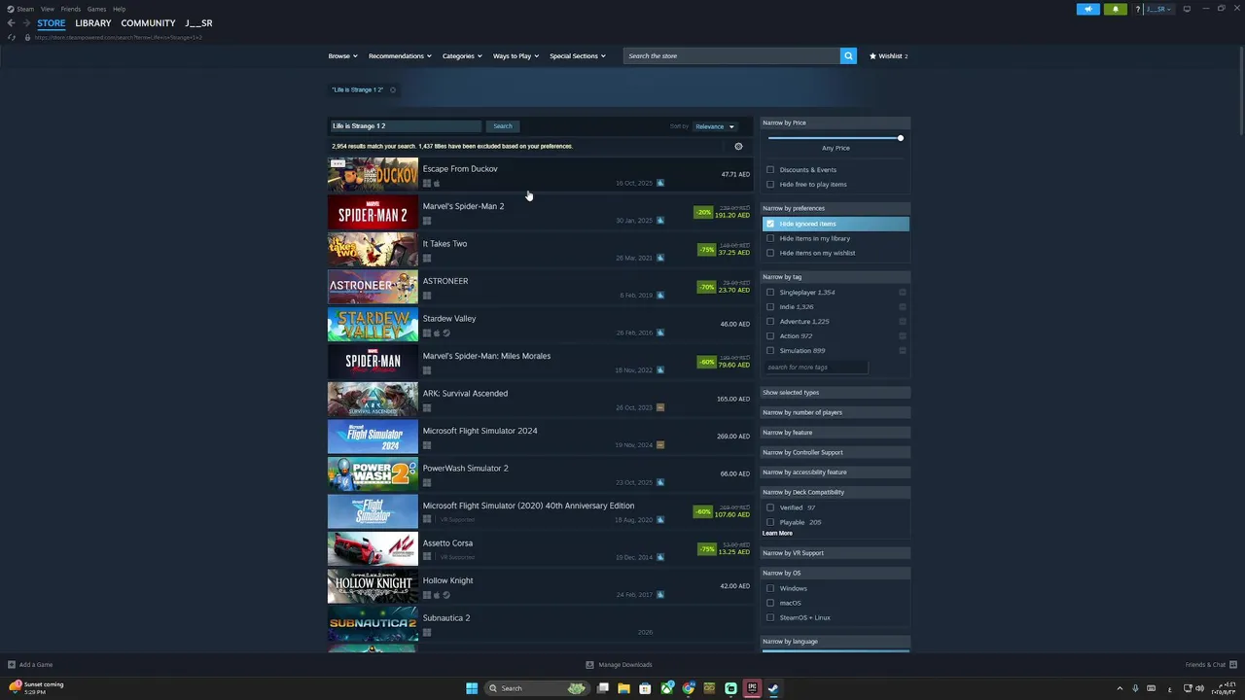The height and width of the screenshot is (700, 1245).
Task: Click the Indie tag exclude icon
Action: pos(903,306)
